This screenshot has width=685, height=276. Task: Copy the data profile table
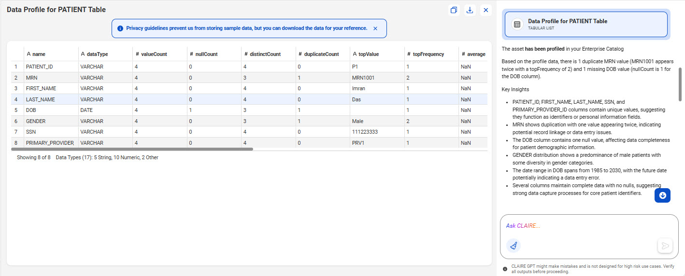(454, 10)
